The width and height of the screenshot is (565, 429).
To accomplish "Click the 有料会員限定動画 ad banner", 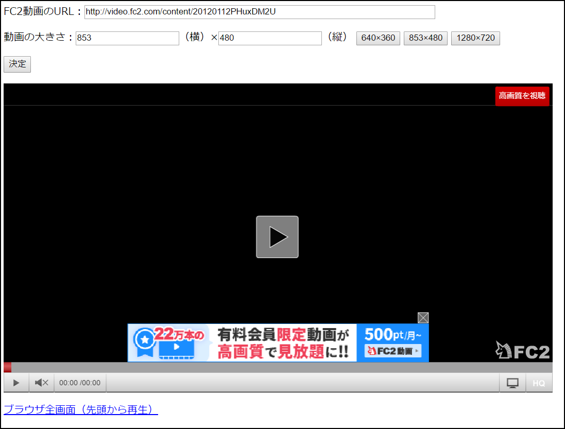I will [x=278, y=342].
